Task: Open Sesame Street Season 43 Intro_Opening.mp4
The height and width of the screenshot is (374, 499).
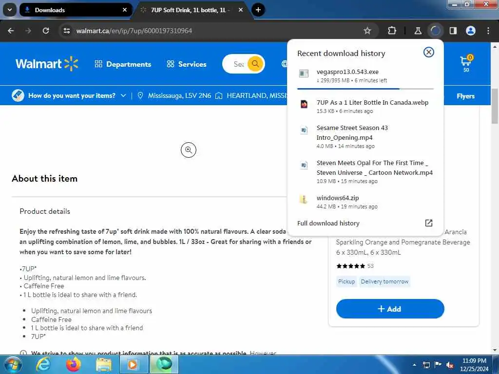Action: coord(365,136)
